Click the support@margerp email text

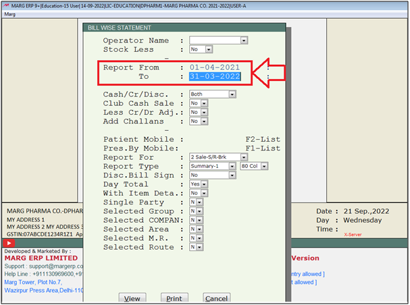pyautogui.click(x=56, y=267)
